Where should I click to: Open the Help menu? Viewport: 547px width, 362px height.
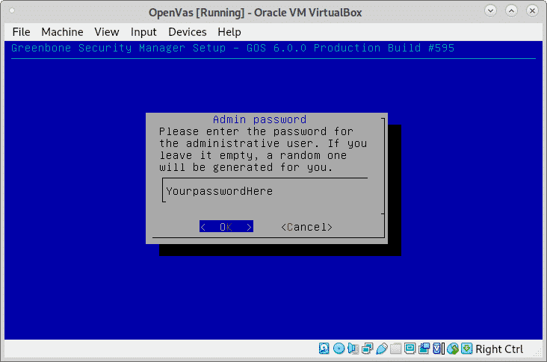[x=229, y=32]
